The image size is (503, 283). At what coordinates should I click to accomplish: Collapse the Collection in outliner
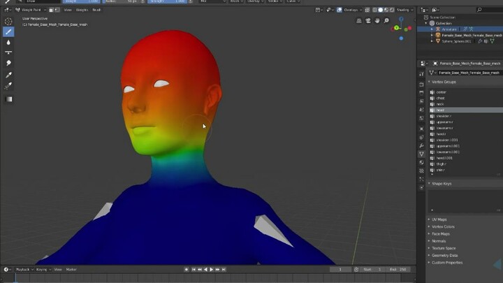pyautogui.click(x=426, y=24)
